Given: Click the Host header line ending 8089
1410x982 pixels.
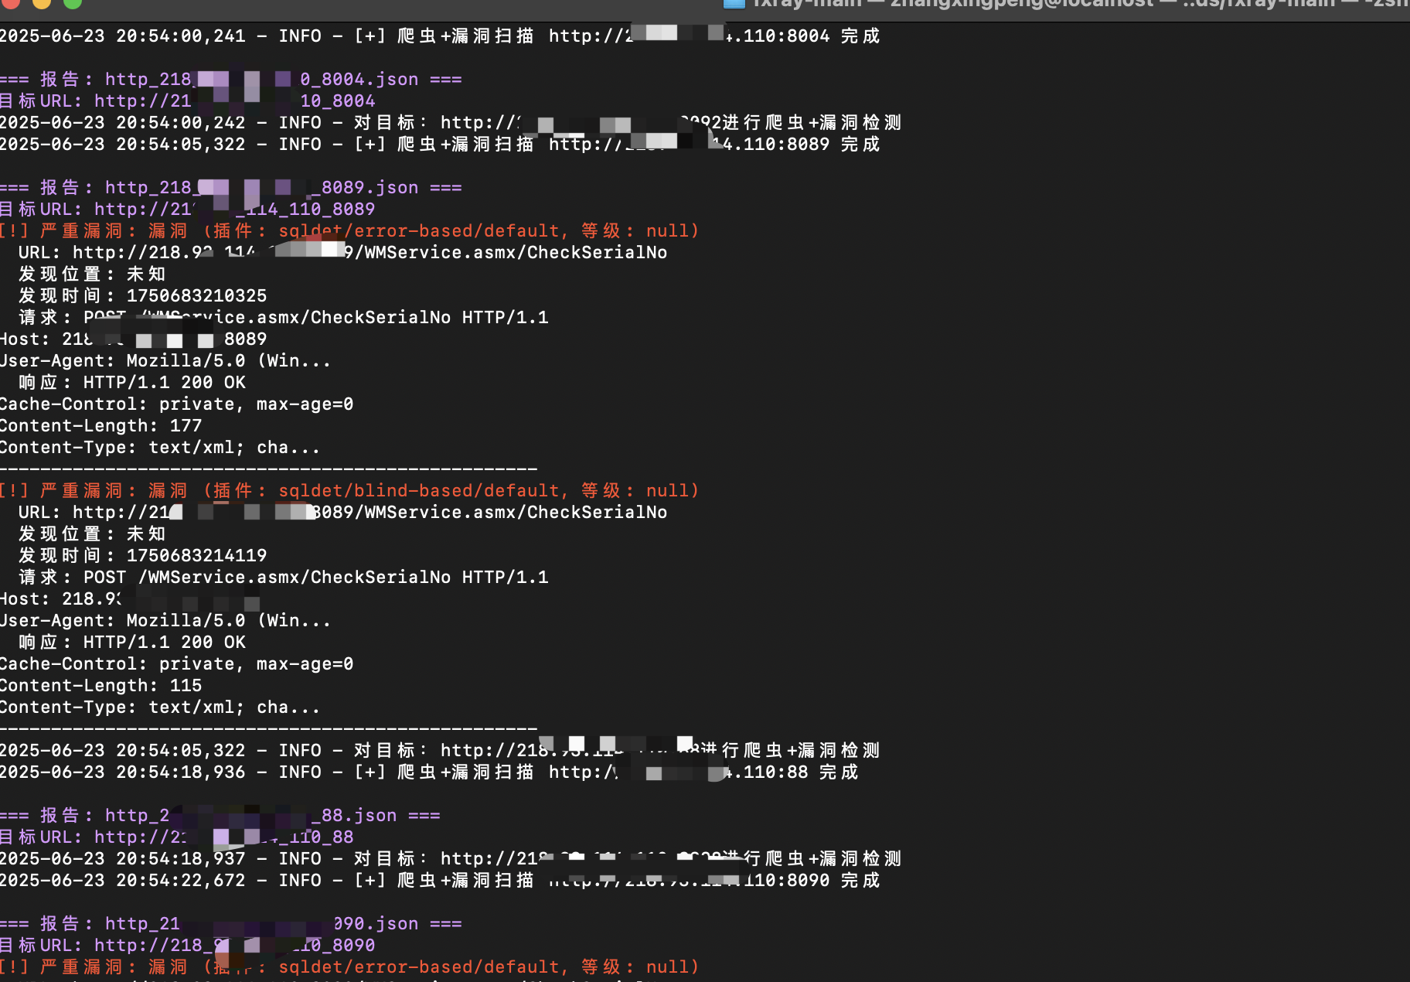Looking at the screenshot, I should tap(134, 339).
